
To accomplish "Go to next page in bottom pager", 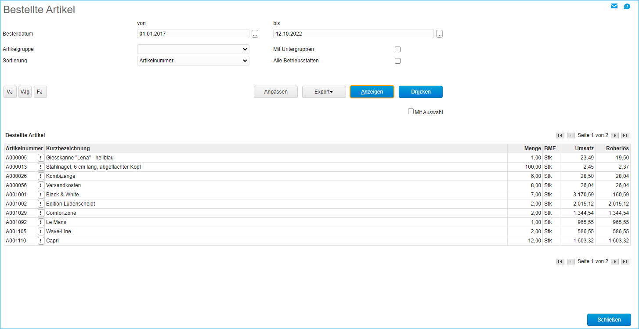I will pyautogui.click(x=615, y=261).
